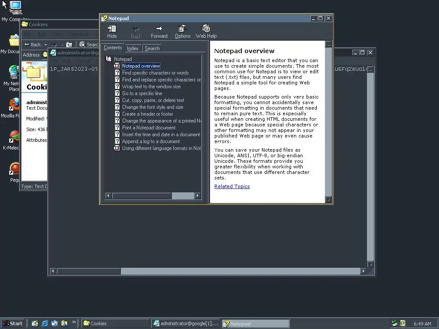Image resolution: width=439 pixels, height=329 pixels.
Task: Expand 'Using different language formats' book
Action: [x=161, y=148]
